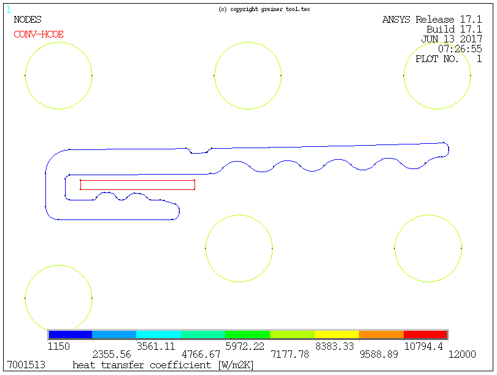Select the lower-center green cooling circle
Screen dimensions: 497x375
pos(239,248)
